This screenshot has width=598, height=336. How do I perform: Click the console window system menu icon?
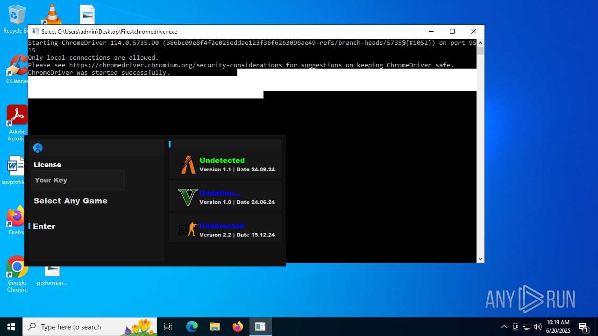tap(35, 31)
